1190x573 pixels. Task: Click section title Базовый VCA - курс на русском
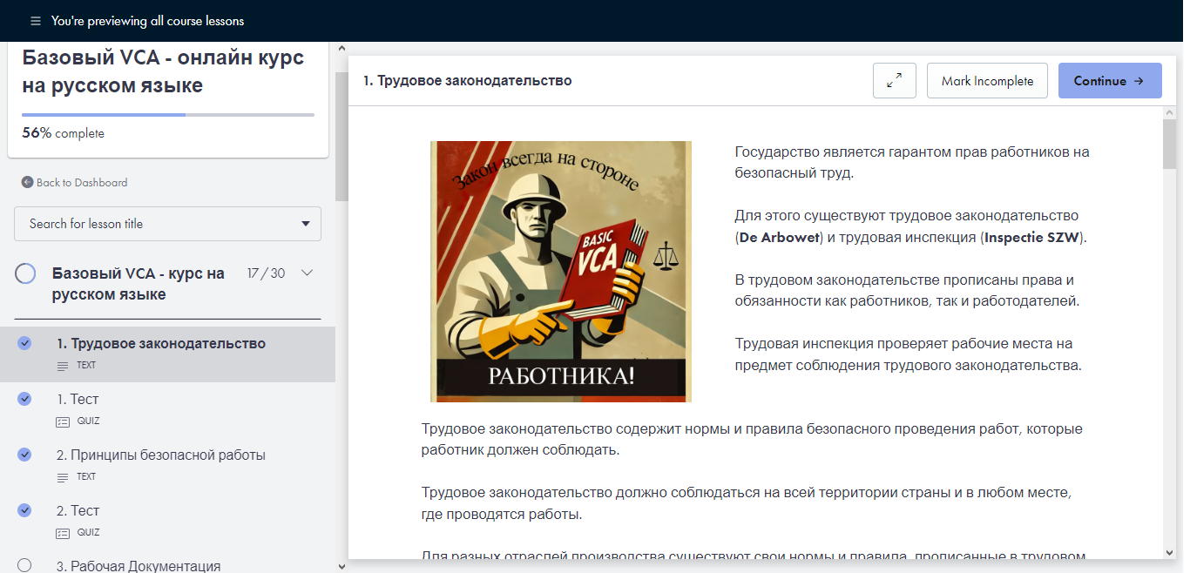point(139,284)
